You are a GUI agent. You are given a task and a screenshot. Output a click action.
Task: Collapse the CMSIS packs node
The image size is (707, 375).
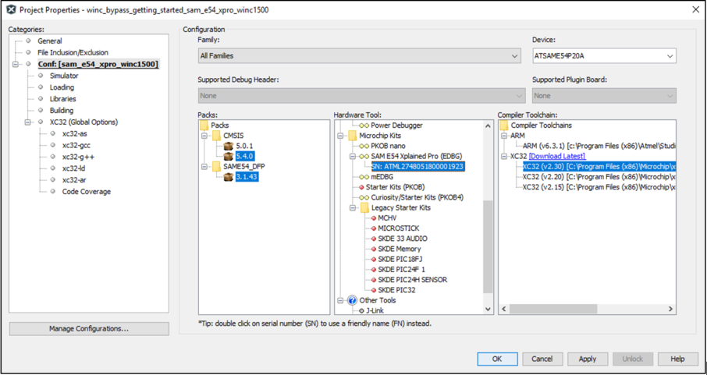tap(204, 136)
